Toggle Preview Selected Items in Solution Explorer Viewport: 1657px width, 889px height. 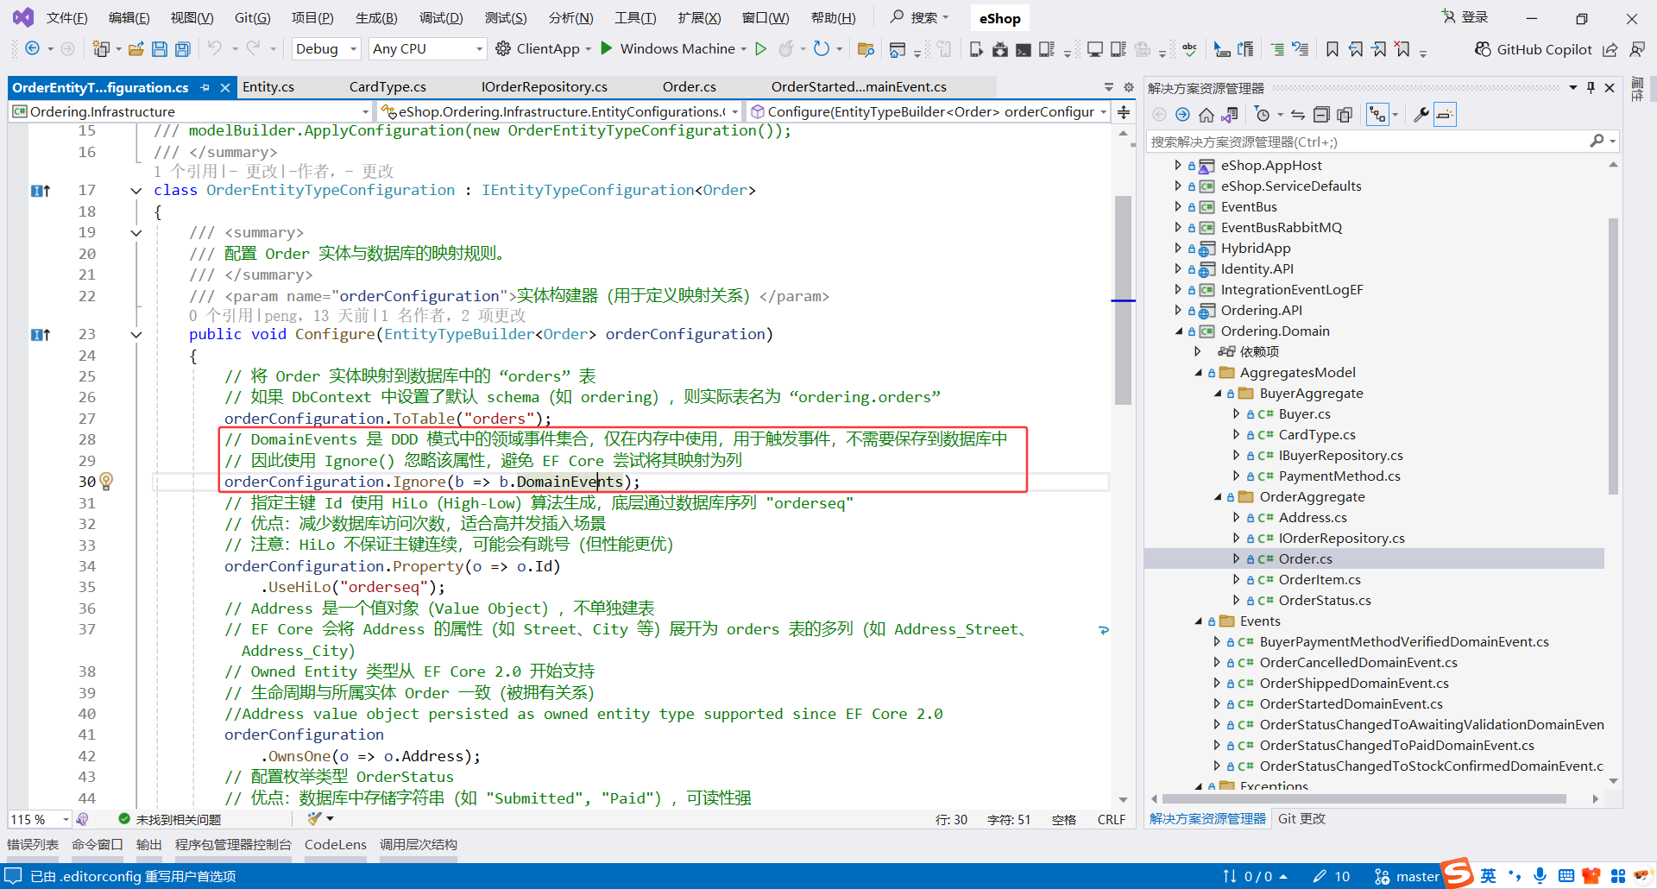click(1445, 115)
